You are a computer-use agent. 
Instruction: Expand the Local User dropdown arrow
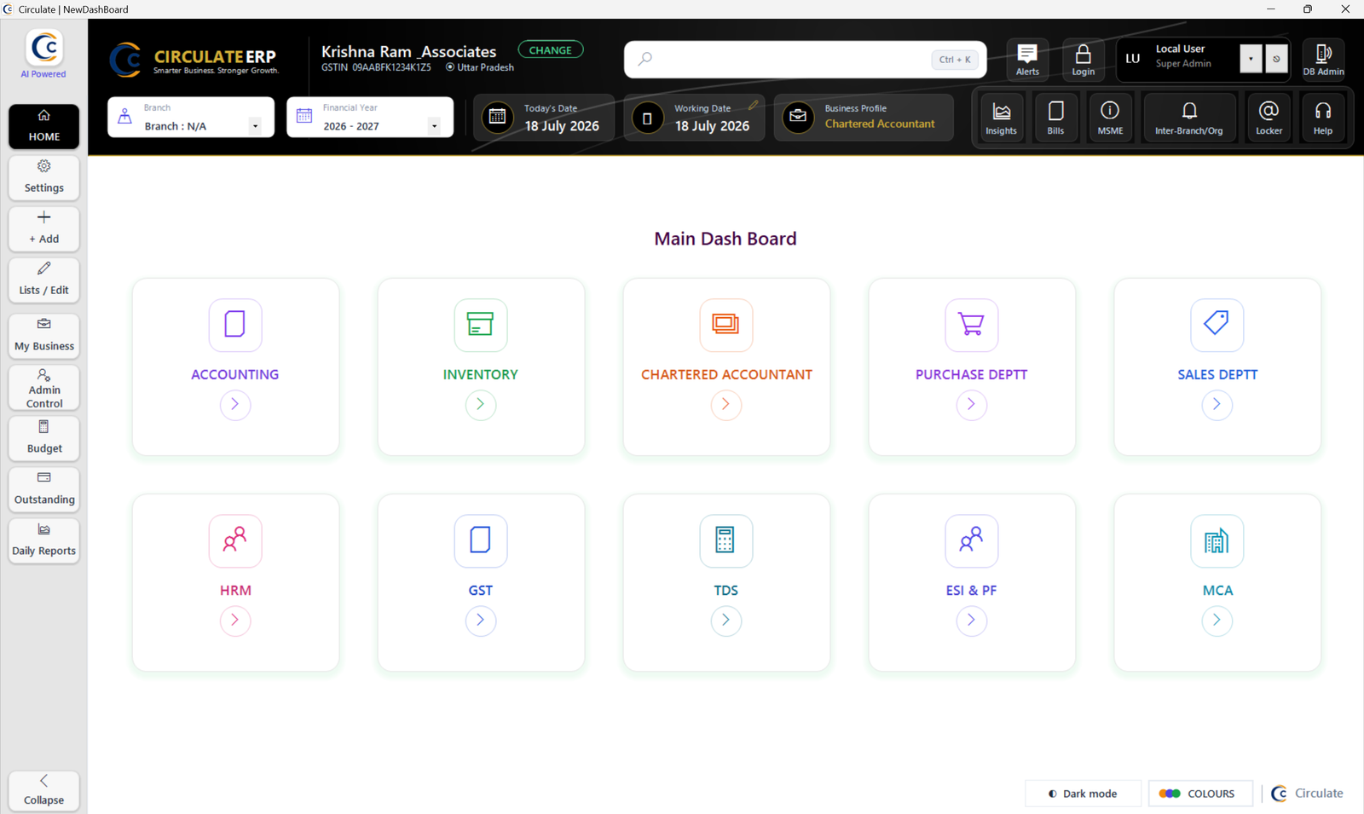1251,60
